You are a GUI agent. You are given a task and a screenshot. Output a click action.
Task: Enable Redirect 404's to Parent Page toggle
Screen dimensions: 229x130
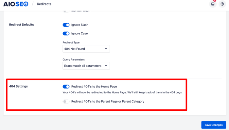tap(66, 102)
